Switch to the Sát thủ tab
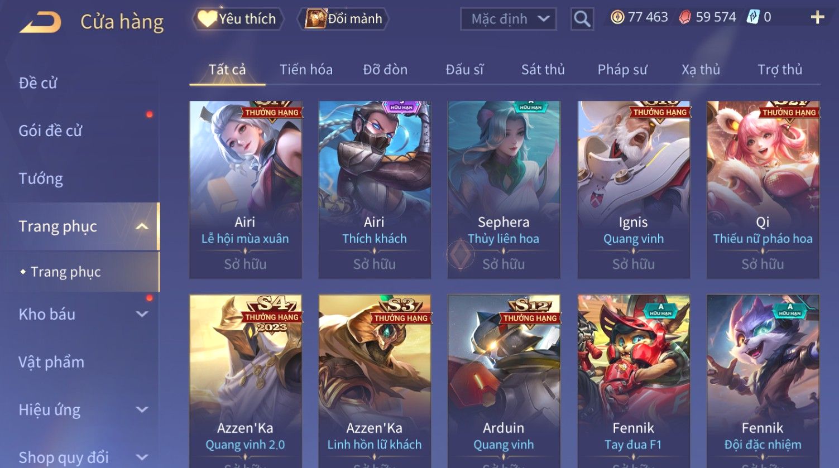 pos(543,70)
